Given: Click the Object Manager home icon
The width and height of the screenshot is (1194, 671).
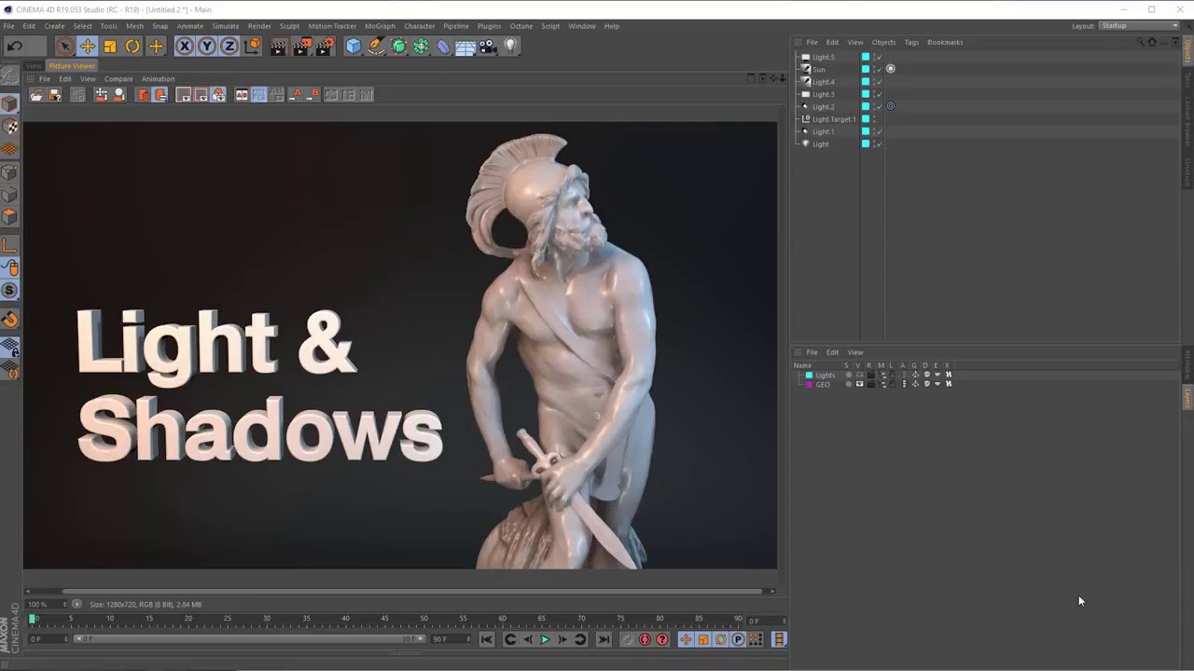Looking at the screenshot, I should [1152, 42].
